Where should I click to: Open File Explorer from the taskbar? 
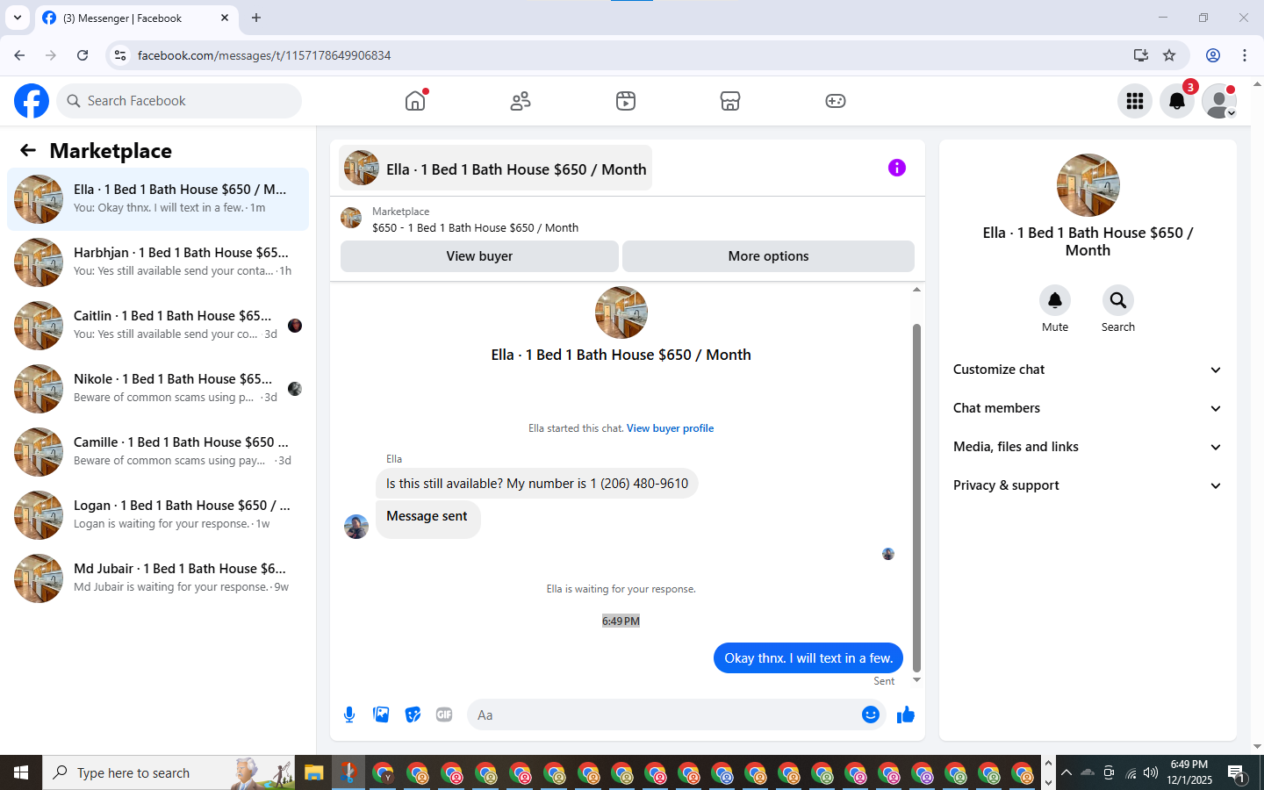coord(313,772)
